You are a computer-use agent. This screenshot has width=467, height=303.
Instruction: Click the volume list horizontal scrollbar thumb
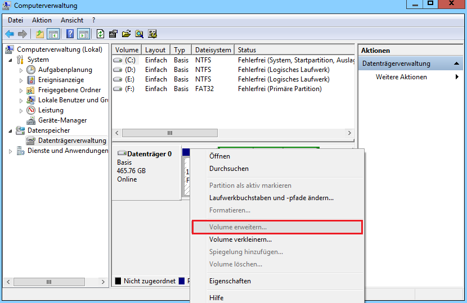(170, 133)
